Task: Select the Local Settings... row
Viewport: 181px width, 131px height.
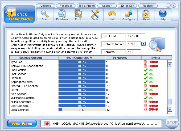Action: pos(21,110)
